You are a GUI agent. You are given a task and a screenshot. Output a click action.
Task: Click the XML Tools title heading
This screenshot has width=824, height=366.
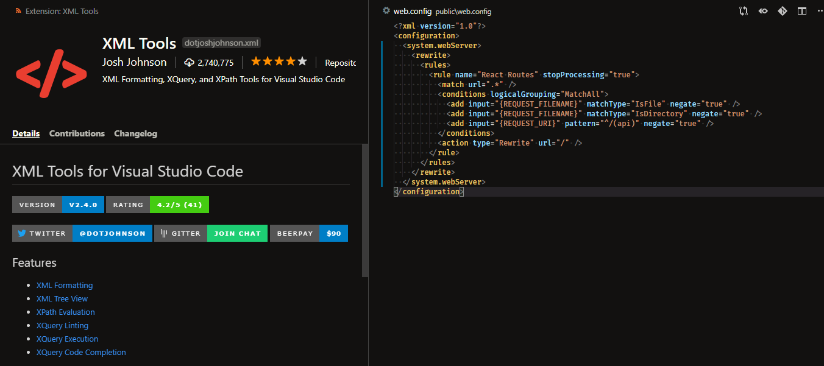click(140, 43)
